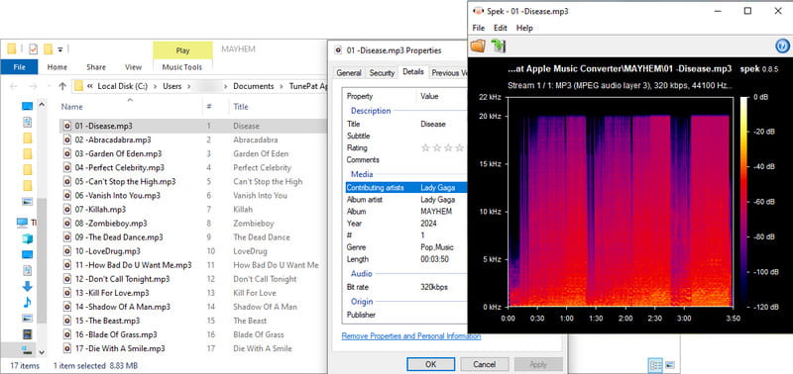Screen dimensions: 793x374
Task: Set rating with the first star
Action: coord(425,147)
